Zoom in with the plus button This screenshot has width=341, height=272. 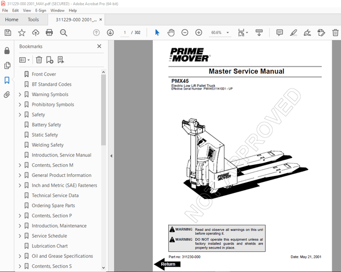click(x=199, y=32)
